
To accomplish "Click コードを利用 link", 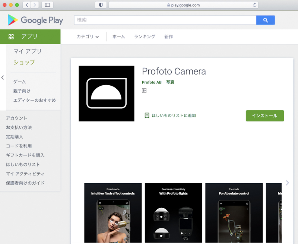I will 19,146.
